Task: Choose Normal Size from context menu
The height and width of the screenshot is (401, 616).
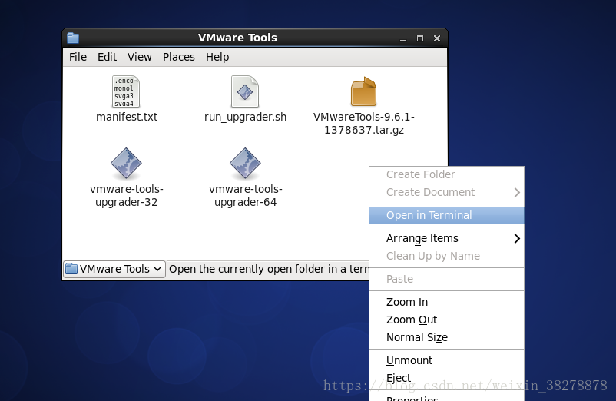Action: point(447,337)
